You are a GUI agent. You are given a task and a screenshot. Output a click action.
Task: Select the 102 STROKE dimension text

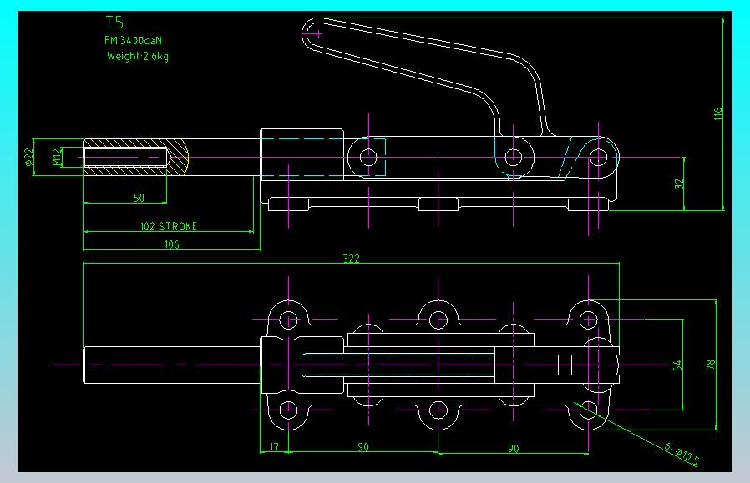(x=169, y=226)
